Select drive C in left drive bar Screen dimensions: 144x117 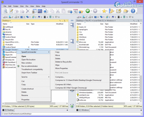coord(11,17)
